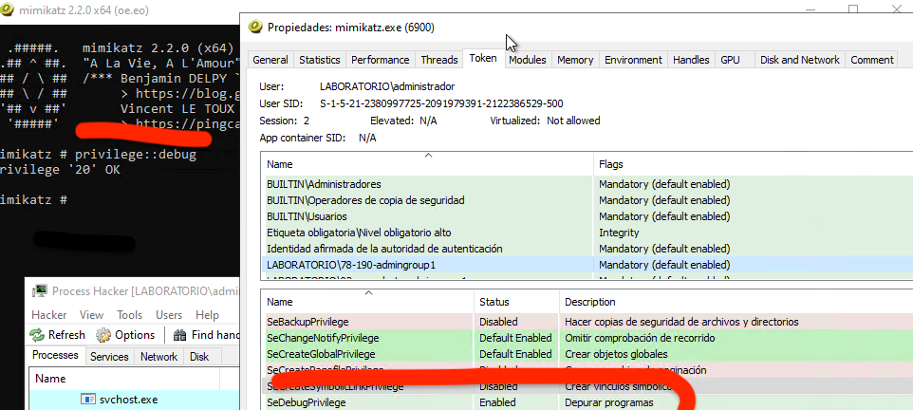Open the Hacker menu

[49, 314]
